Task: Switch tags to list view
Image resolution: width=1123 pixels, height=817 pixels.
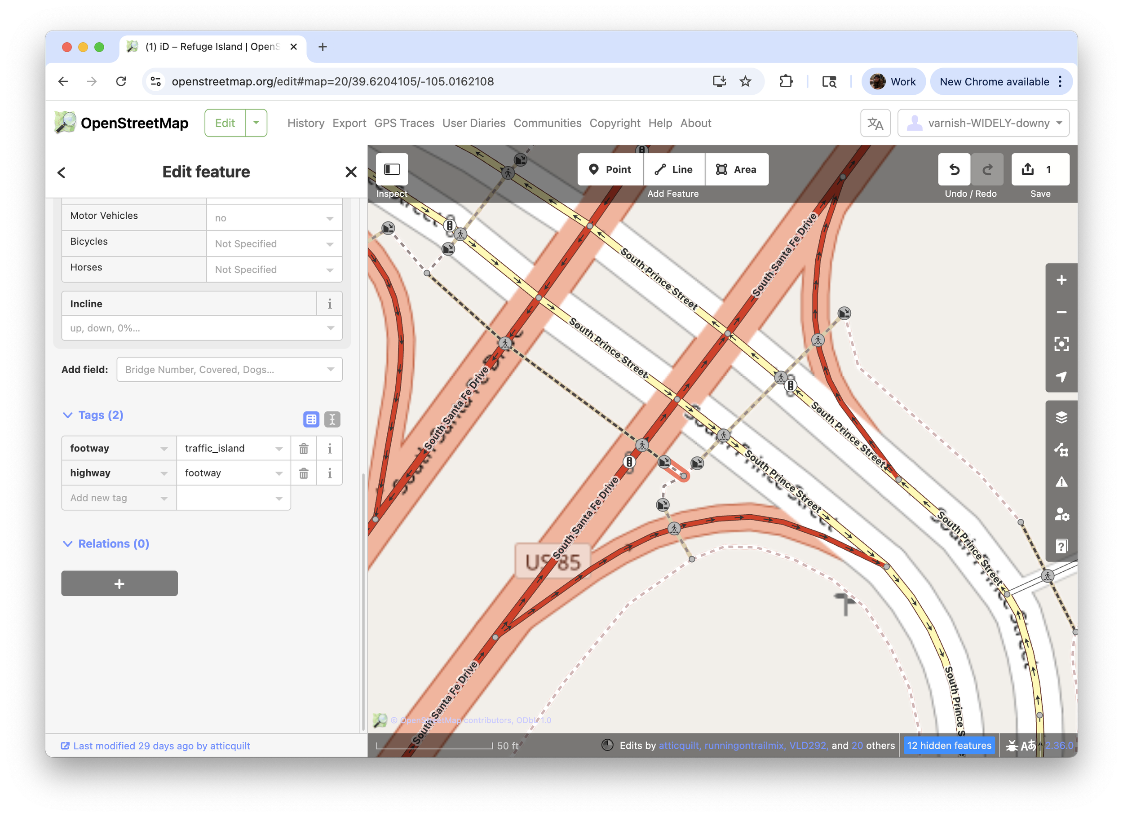Action: click(x=311, y=420)
